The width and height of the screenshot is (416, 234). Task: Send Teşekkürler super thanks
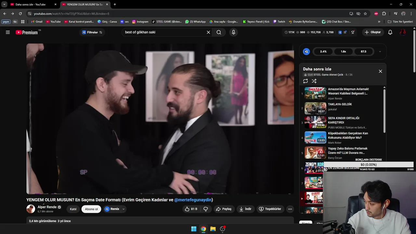(x=270, y=209)
